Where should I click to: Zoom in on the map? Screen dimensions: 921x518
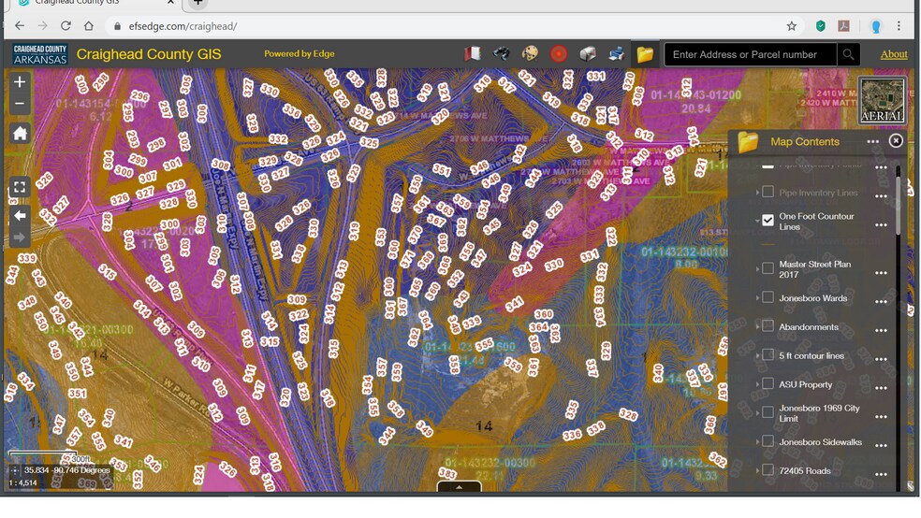tap(20, 82)
